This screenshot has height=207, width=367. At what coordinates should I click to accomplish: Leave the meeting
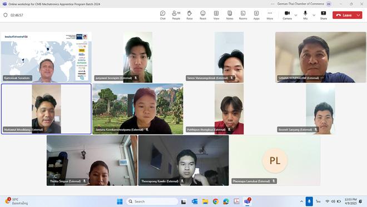click(x=344, y=15)
